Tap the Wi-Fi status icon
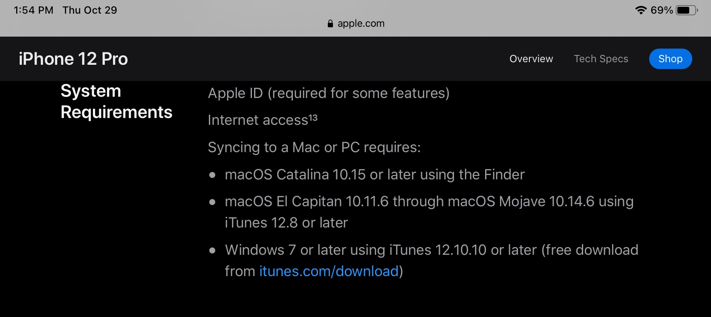This screenshot has height=317, width=711. (641, 10)
